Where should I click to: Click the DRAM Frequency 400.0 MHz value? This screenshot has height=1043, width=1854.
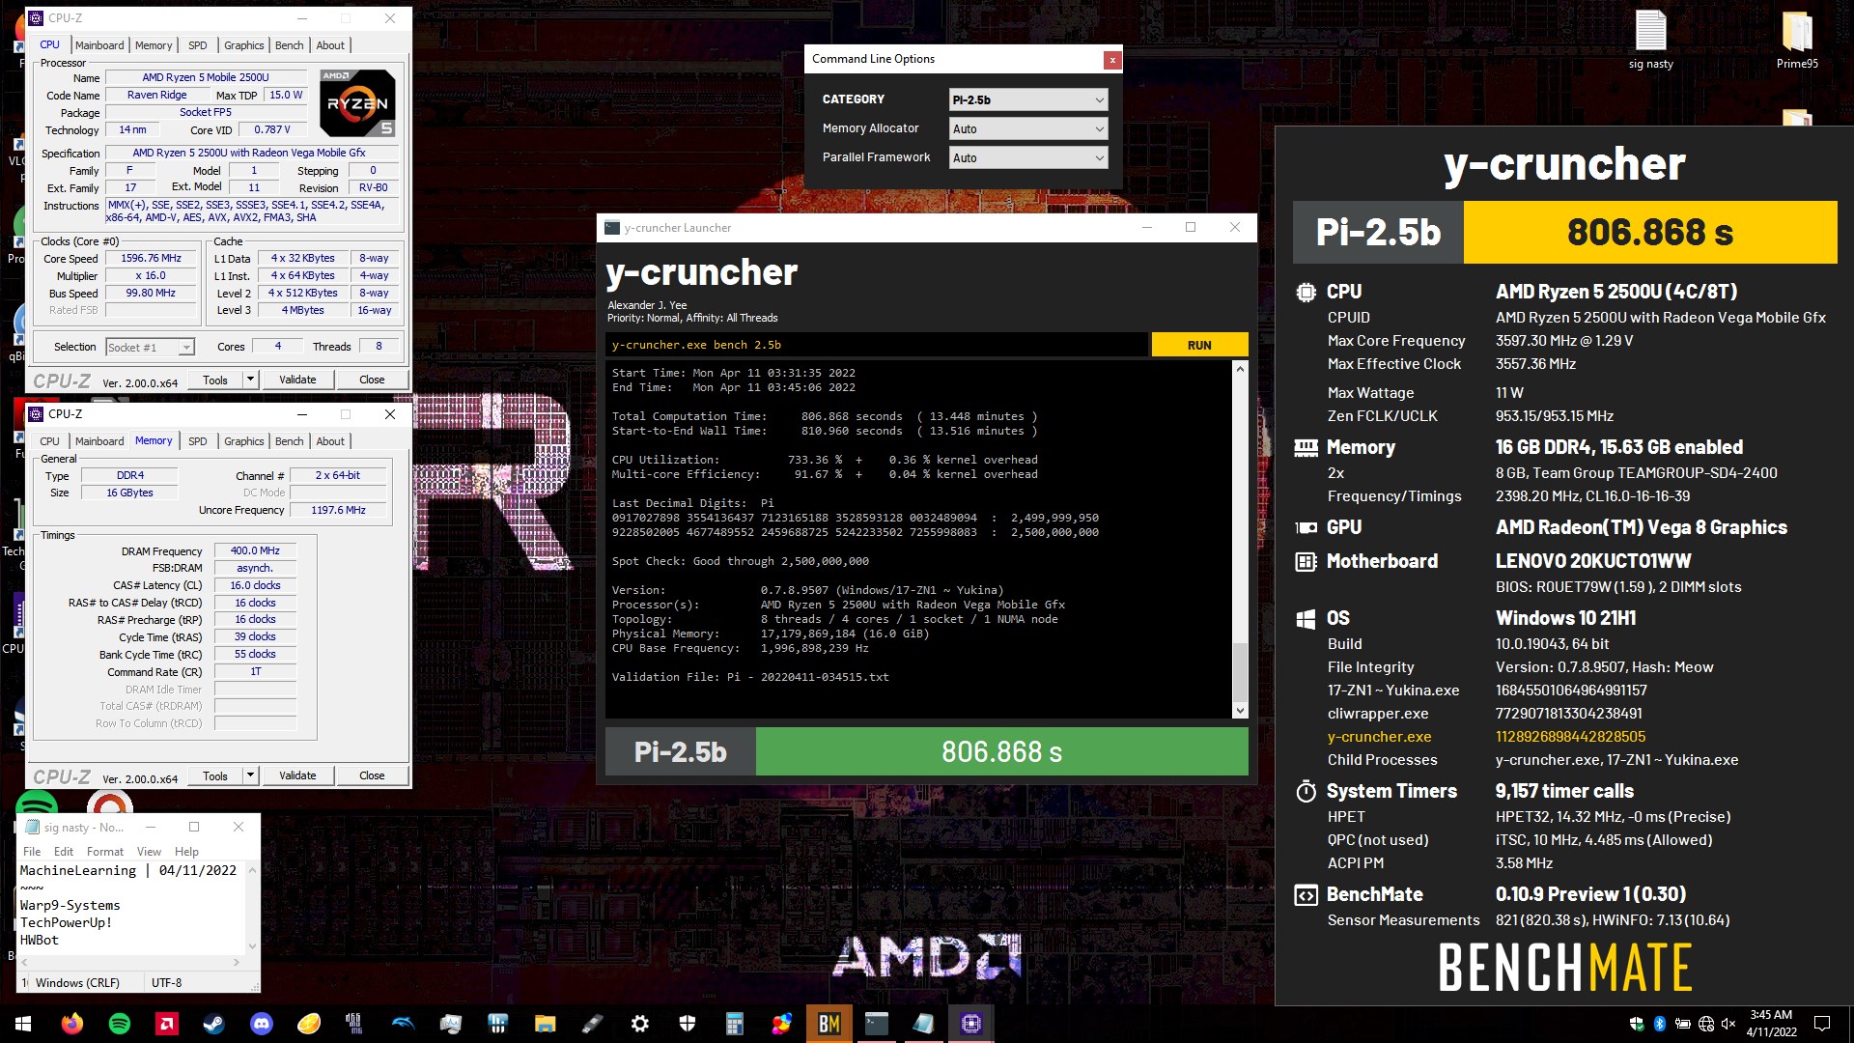click(x=255, y=551)
